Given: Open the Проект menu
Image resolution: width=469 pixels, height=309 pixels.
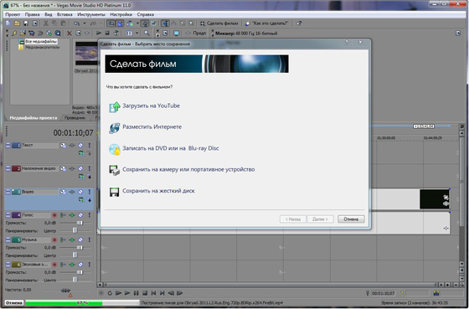Looking at the screenshot, I should [13, 14].
